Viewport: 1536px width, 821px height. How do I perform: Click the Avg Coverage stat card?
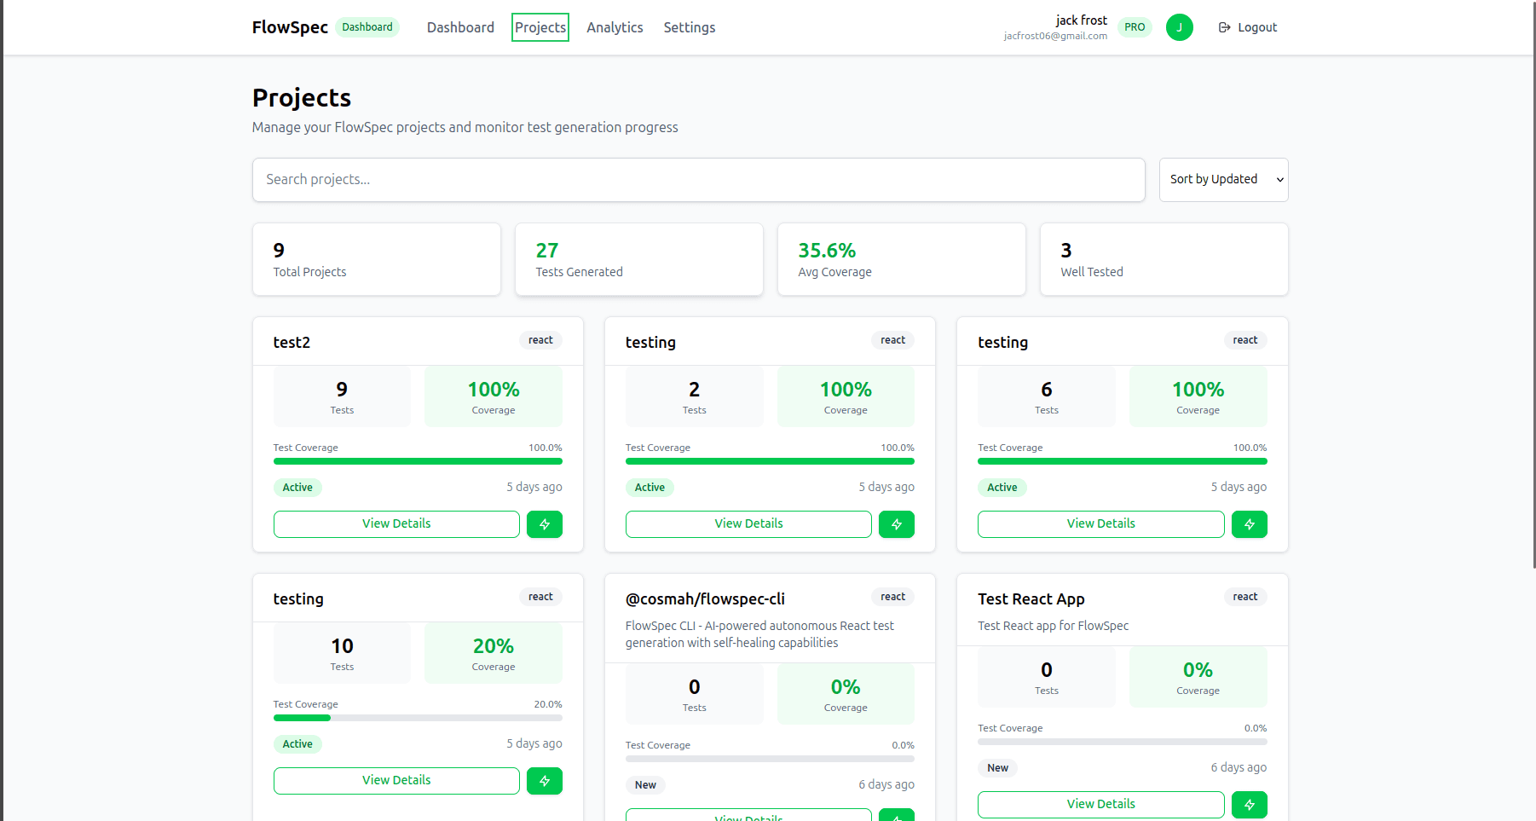click(901, 259)
